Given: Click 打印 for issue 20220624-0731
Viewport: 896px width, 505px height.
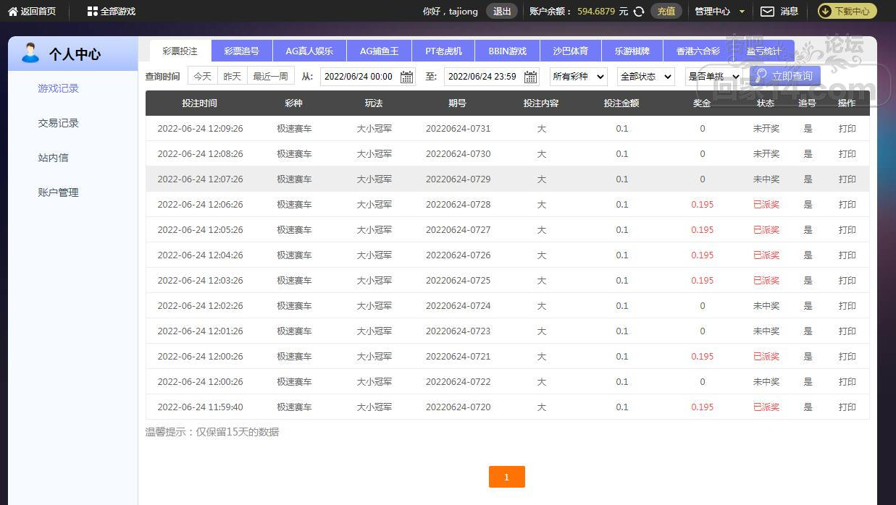Looking at the screenshot, I should pos(847,129).
